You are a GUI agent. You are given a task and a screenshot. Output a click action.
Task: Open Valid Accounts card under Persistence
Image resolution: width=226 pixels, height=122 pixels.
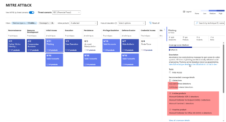coord(92,60)
